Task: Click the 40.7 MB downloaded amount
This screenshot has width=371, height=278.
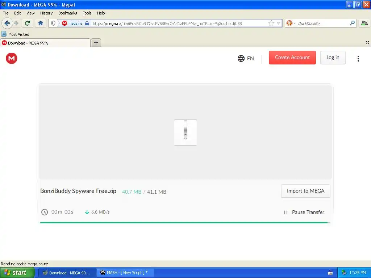Action: click(x=132, y=192)
